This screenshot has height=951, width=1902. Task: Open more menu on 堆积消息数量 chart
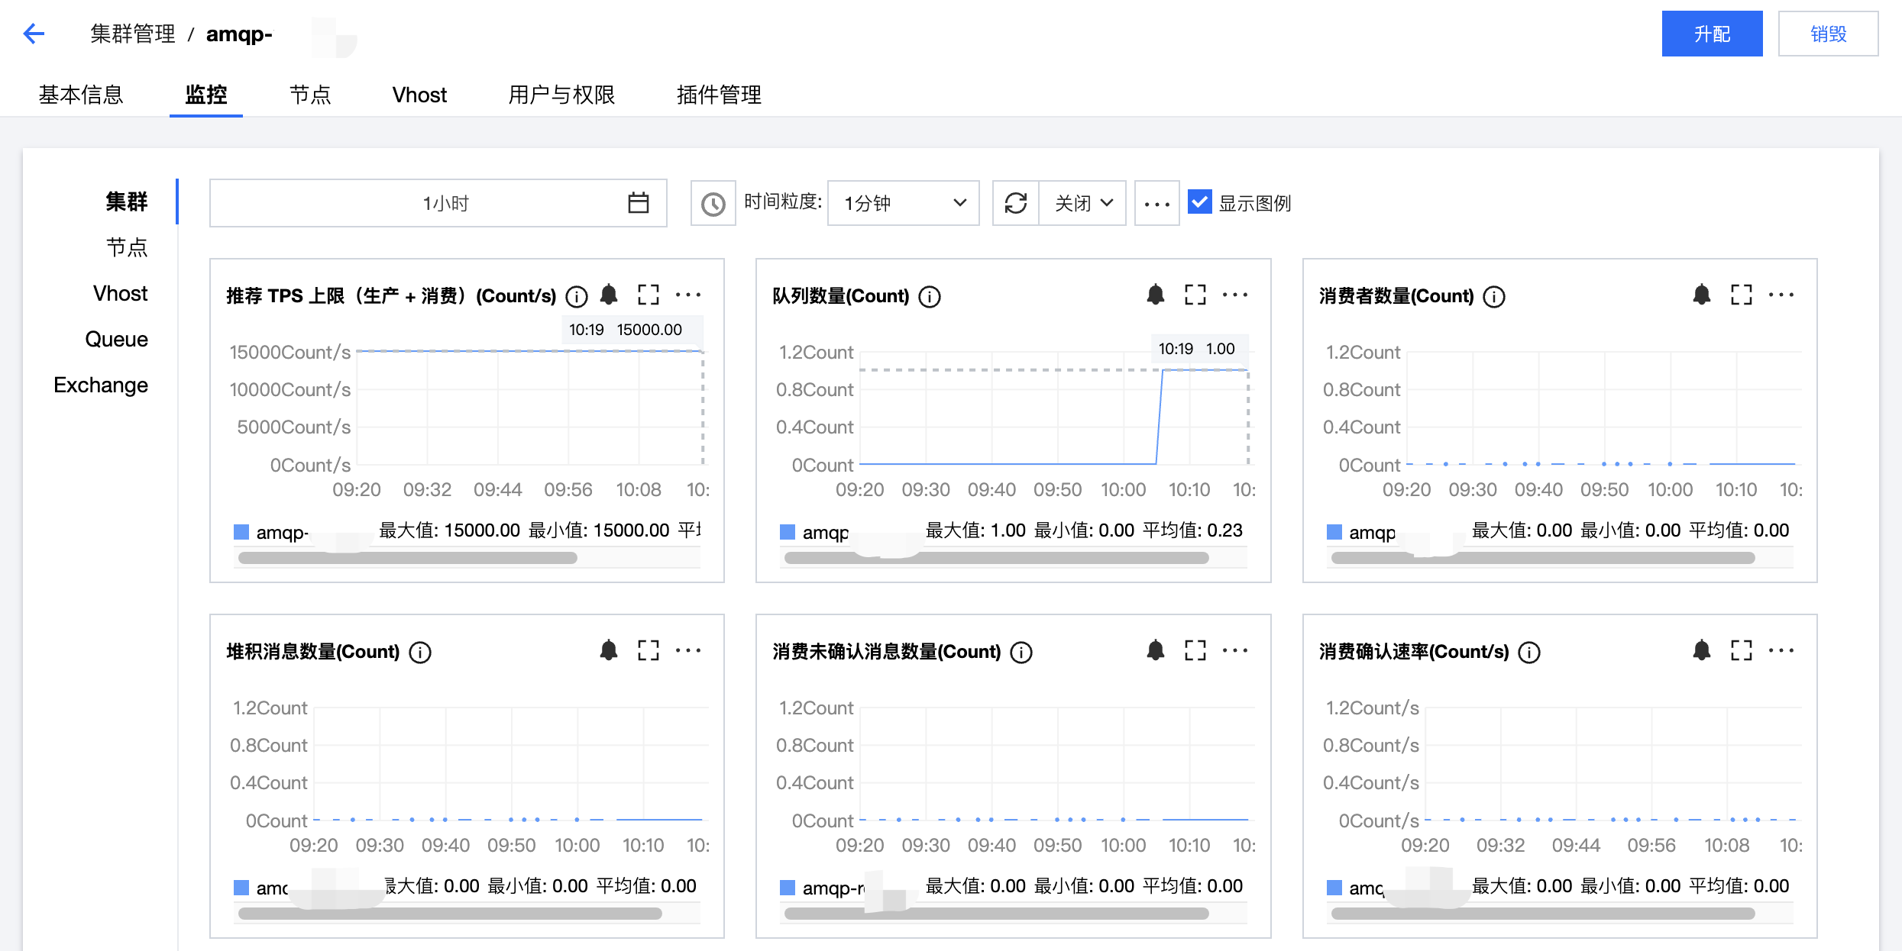point(688,650)
